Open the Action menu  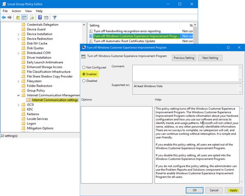16,11
